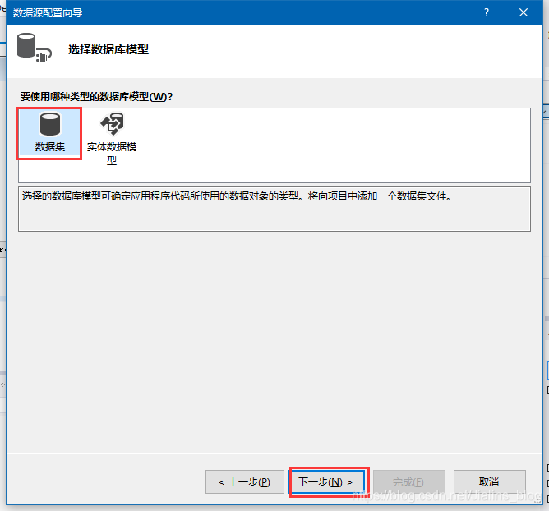Select the 数据集 cylinder database icon
The image size is (549, 511).
coord(49,124)
